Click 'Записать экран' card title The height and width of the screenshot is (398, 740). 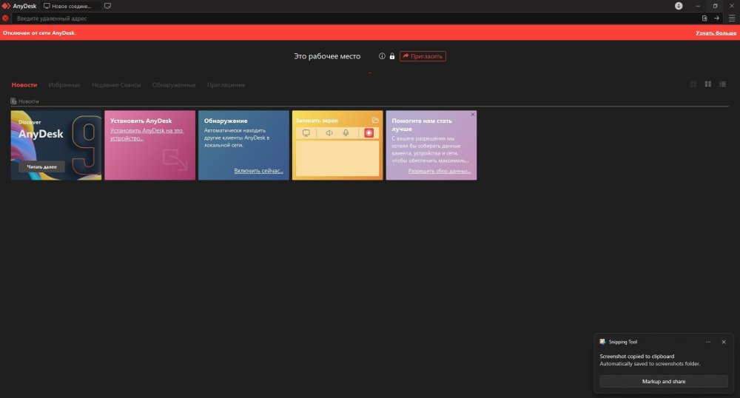(317, 121)
